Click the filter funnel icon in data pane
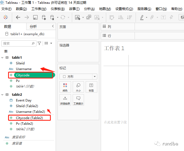Image resolution: width=184 pixels, height=151 pixels. point(39,43)
